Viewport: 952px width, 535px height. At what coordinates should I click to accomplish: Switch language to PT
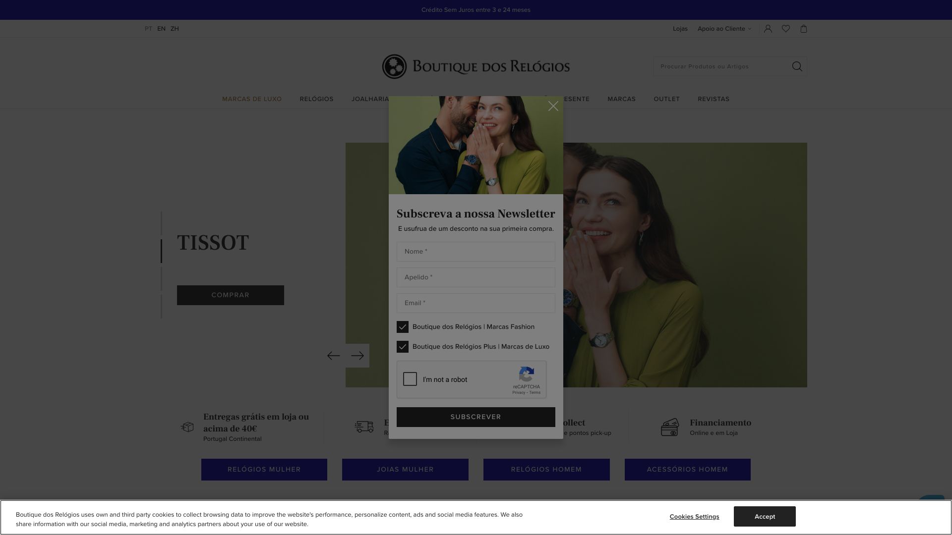click(148, 29)
